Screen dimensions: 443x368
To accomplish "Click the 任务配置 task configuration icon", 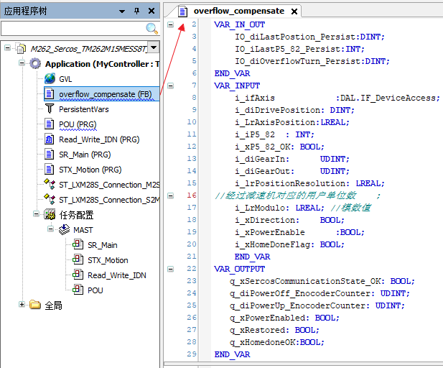I will click(x=50, y=214).
